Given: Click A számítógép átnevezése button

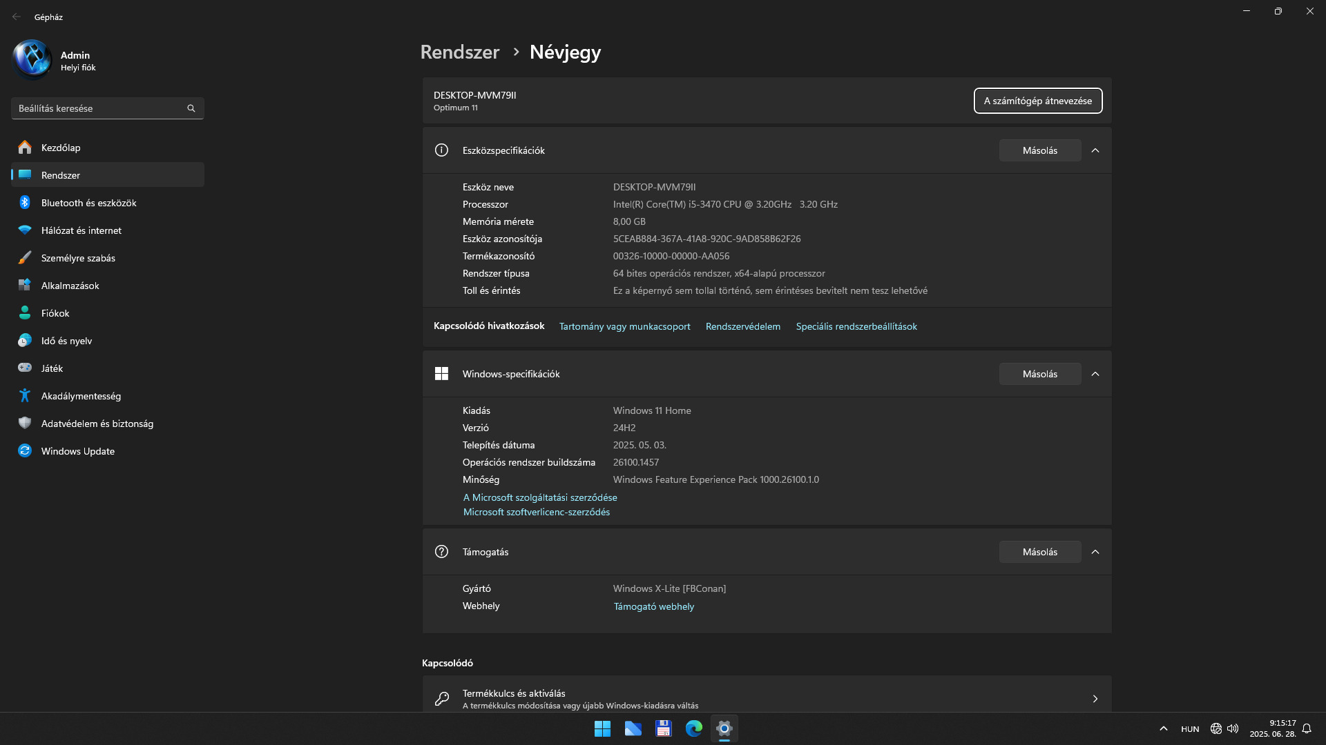Looking at the screenshot, I should point(1037,101).
